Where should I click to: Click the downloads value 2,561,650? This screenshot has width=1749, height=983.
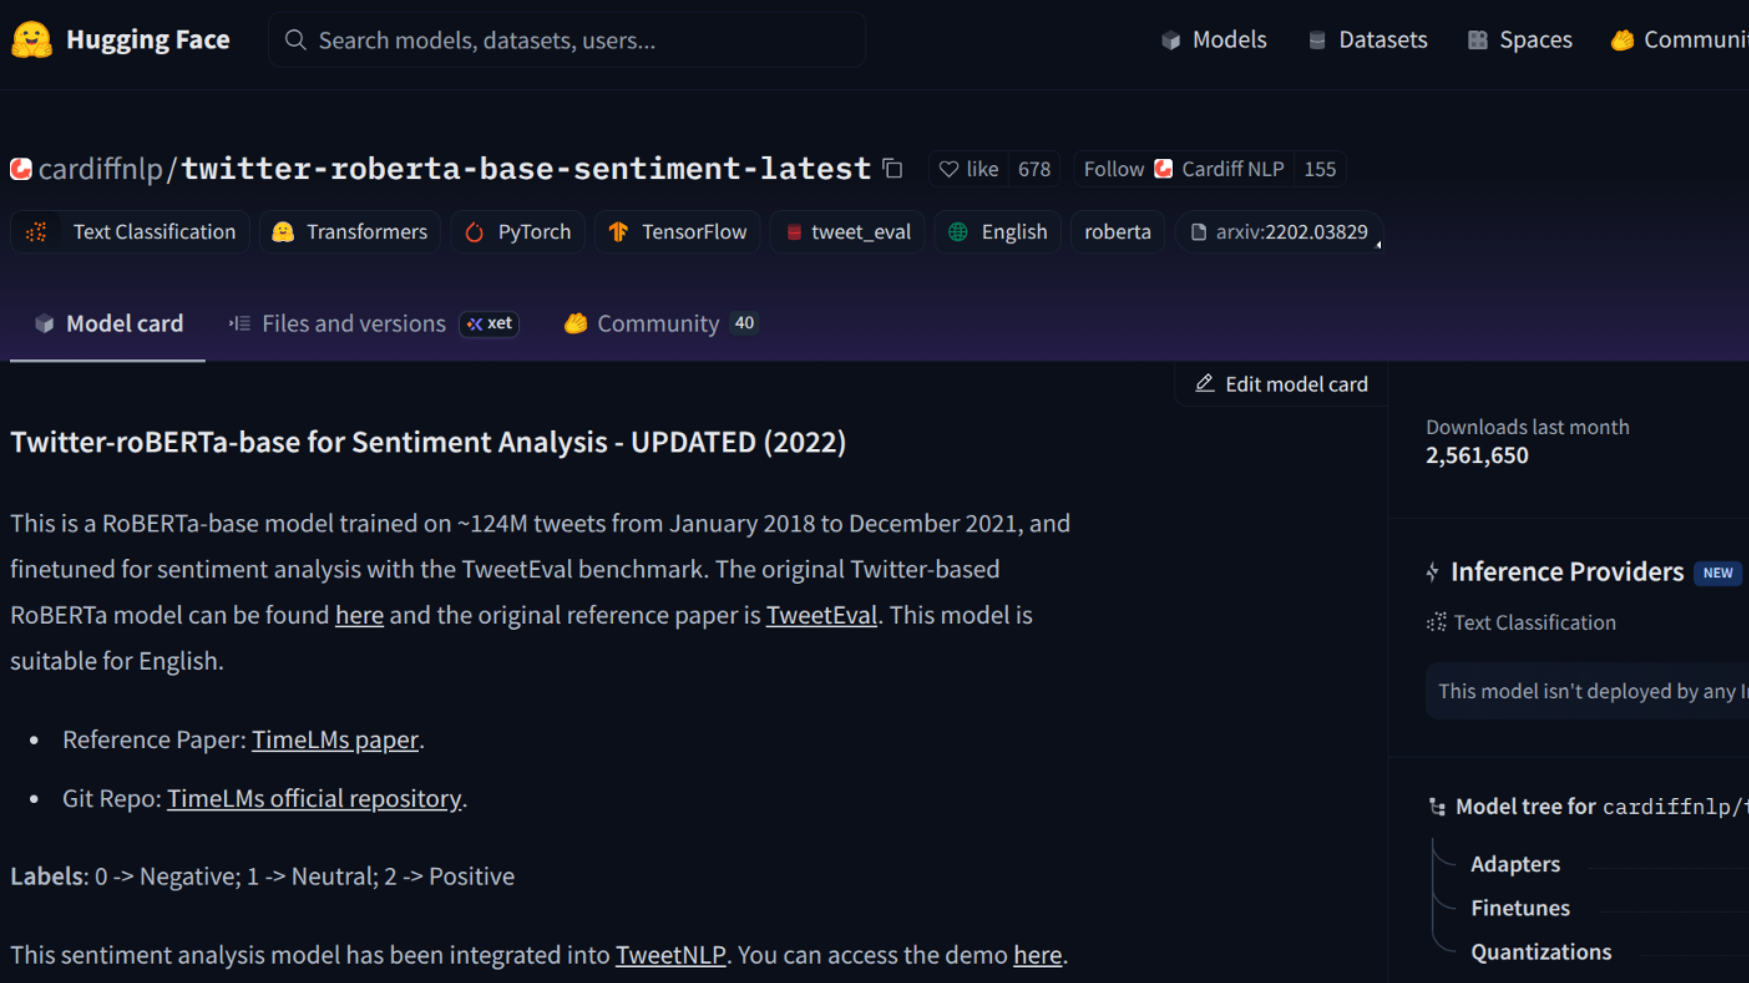pos(1477,455)
